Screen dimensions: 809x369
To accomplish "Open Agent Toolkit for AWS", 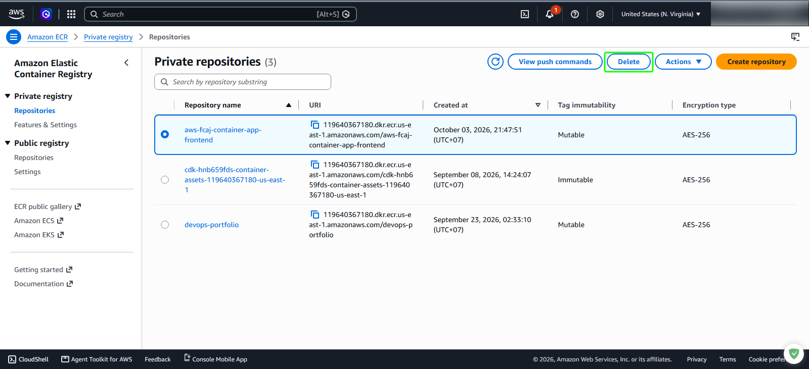I will 97,359.
